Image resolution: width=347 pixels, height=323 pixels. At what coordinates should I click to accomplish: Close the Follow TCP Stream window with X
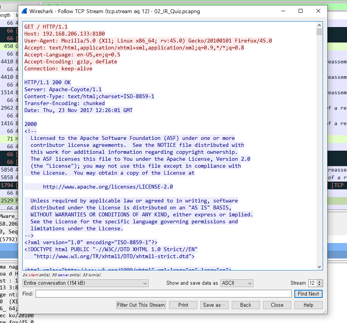tap(318, 11)
